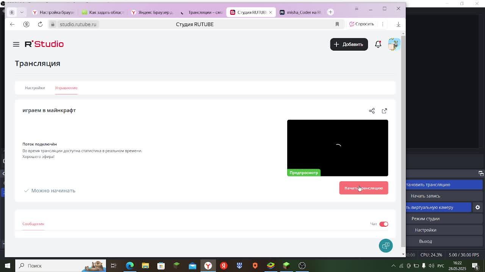
Task: Click Настройки in the OBS controls
Action: pos(426,230)
